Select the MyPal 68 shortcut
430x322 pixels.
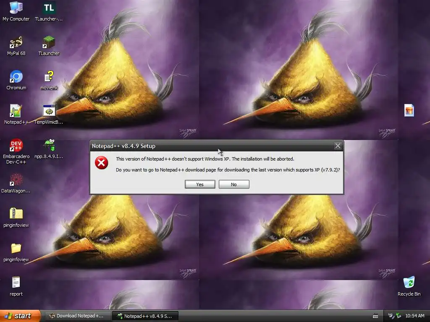(16, 46)
